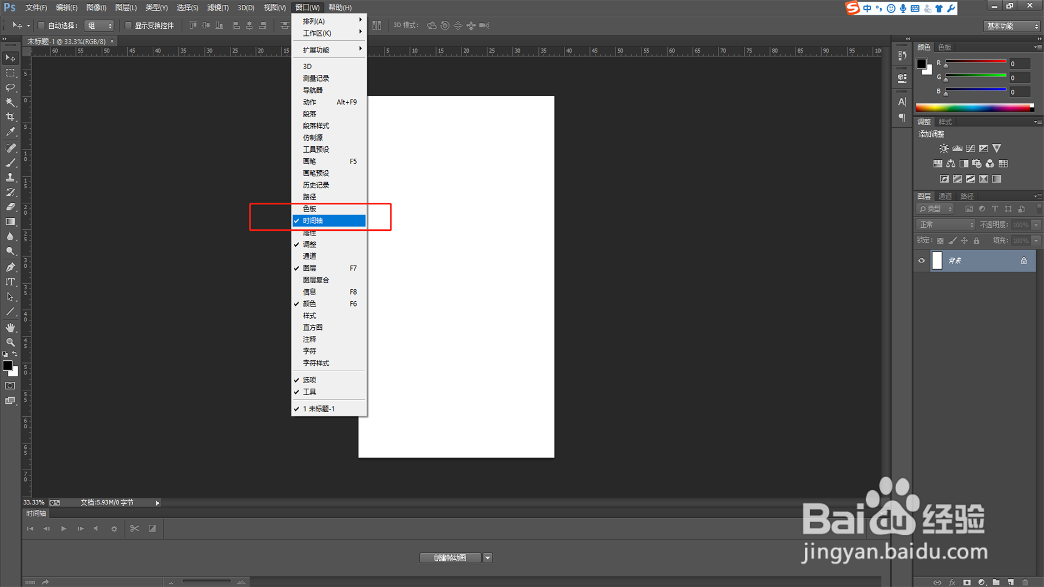
Task: Expand the arrow next to 创建帧动画
Action: point(488,558)
